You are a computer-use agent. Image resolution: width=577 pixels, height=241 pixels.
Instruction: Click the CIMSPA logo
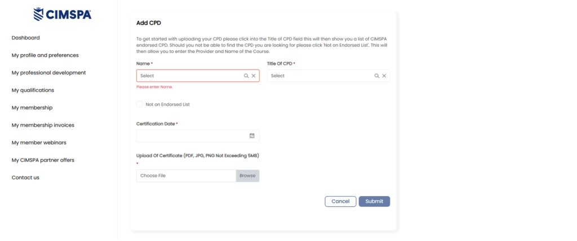pyautogui.click(x=62, y=14)
